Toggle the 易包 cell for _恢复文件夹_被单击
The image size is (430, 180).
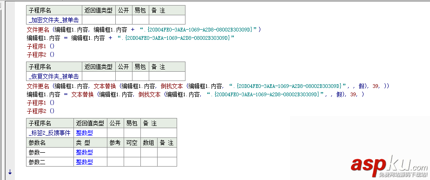pos(141,76)
